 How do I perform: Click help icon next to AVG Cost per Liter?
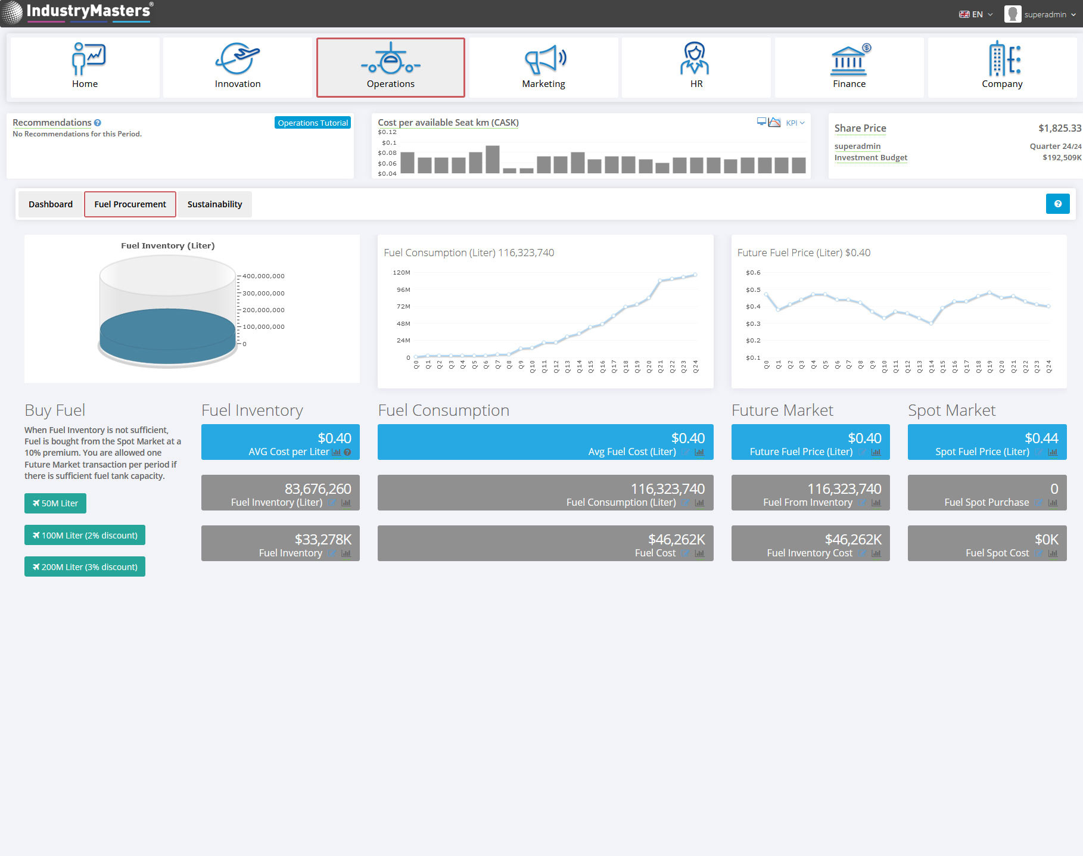point(347,452)
